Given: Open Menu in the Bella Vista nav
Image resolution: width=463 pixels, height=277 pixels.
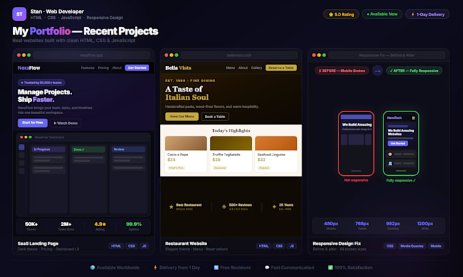Looking at the screenshot, I should click(230, 68).
